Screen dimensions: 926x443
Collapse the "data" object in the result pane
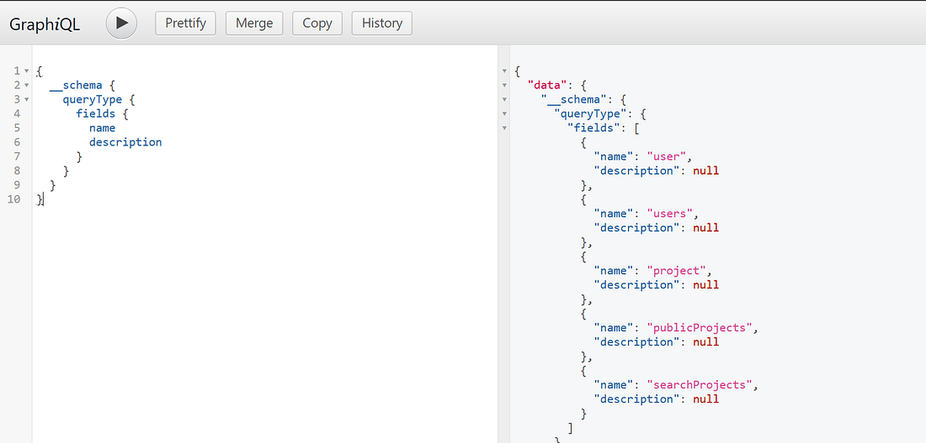[503, 86]
